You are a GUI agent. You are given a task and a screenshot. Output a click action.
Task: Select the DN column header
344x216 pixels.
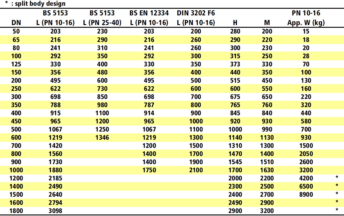click(x=16, y=23)
